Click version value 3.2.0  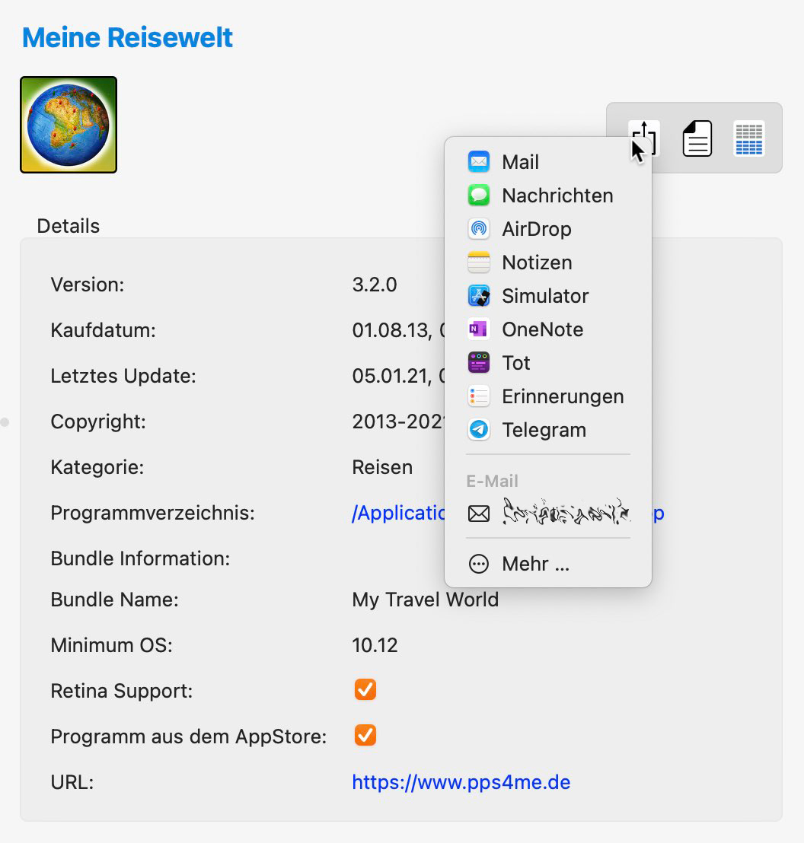(x=375, y=285)
